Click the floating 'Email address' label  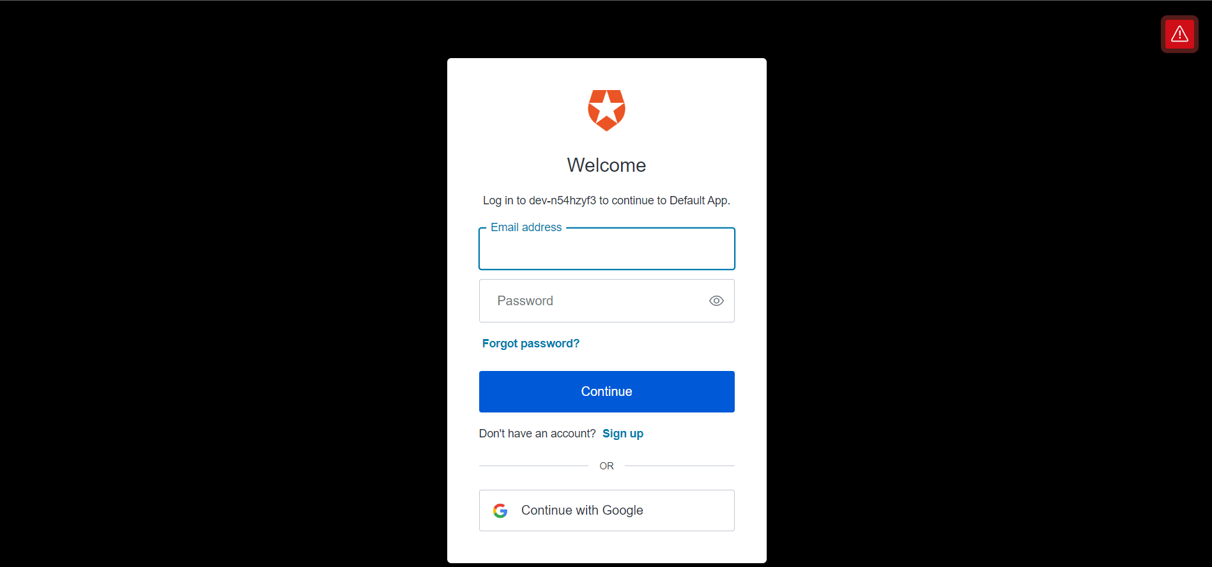526,227
